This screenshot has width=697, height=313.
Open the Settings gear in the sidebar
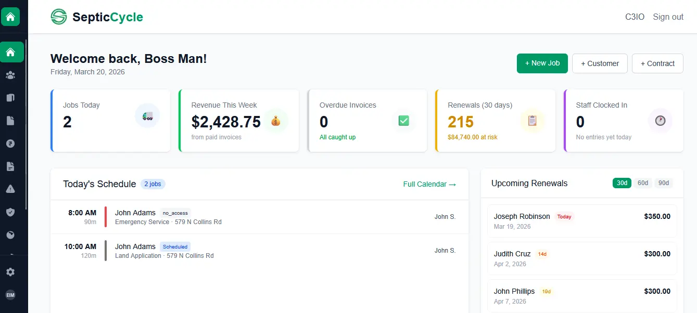(12, 271)
